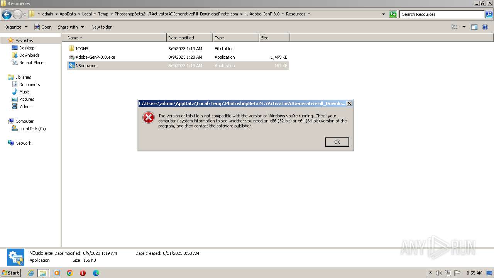The image size is (494, 278).
Task: Select Libraries in navigation pane
Action: click(x=23, y=77)
